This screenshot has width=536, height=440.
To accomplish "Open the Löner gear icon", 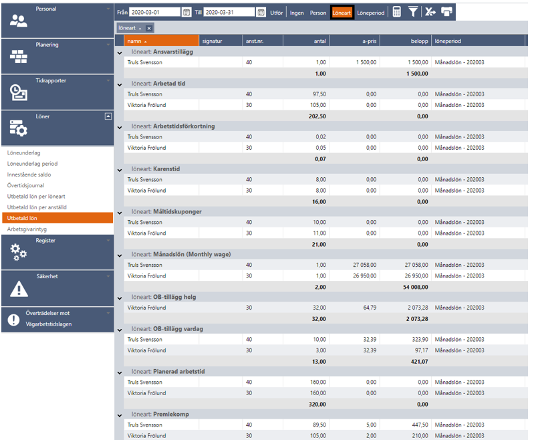I will coord(19,128).
